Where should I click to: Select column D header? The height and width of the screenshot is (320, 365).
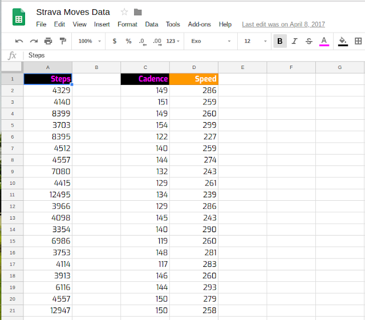pos(194,67)
